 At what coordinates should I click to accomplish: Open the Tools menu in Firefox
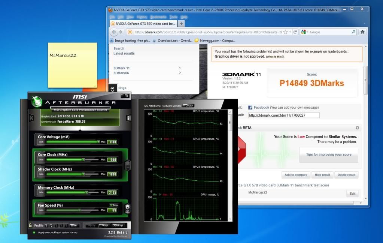tap(173, 17)
